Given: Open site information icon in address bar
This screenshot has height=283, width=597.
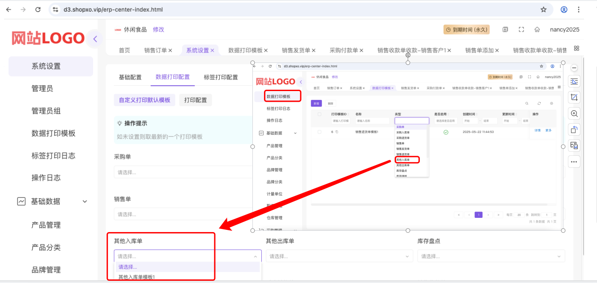Looking at the screenshot, I should (55, 9).
